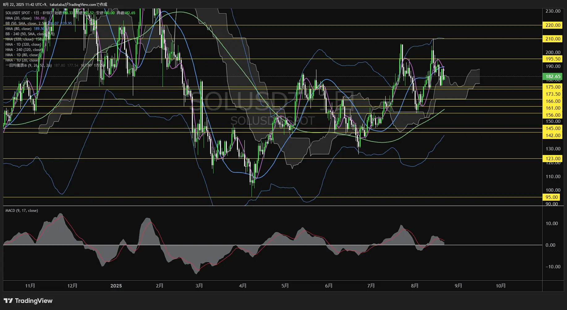Select the 145.00 price level label
The width and height of the screenshot is (567, 310).
pyautogui.click(x=553, y=128)
